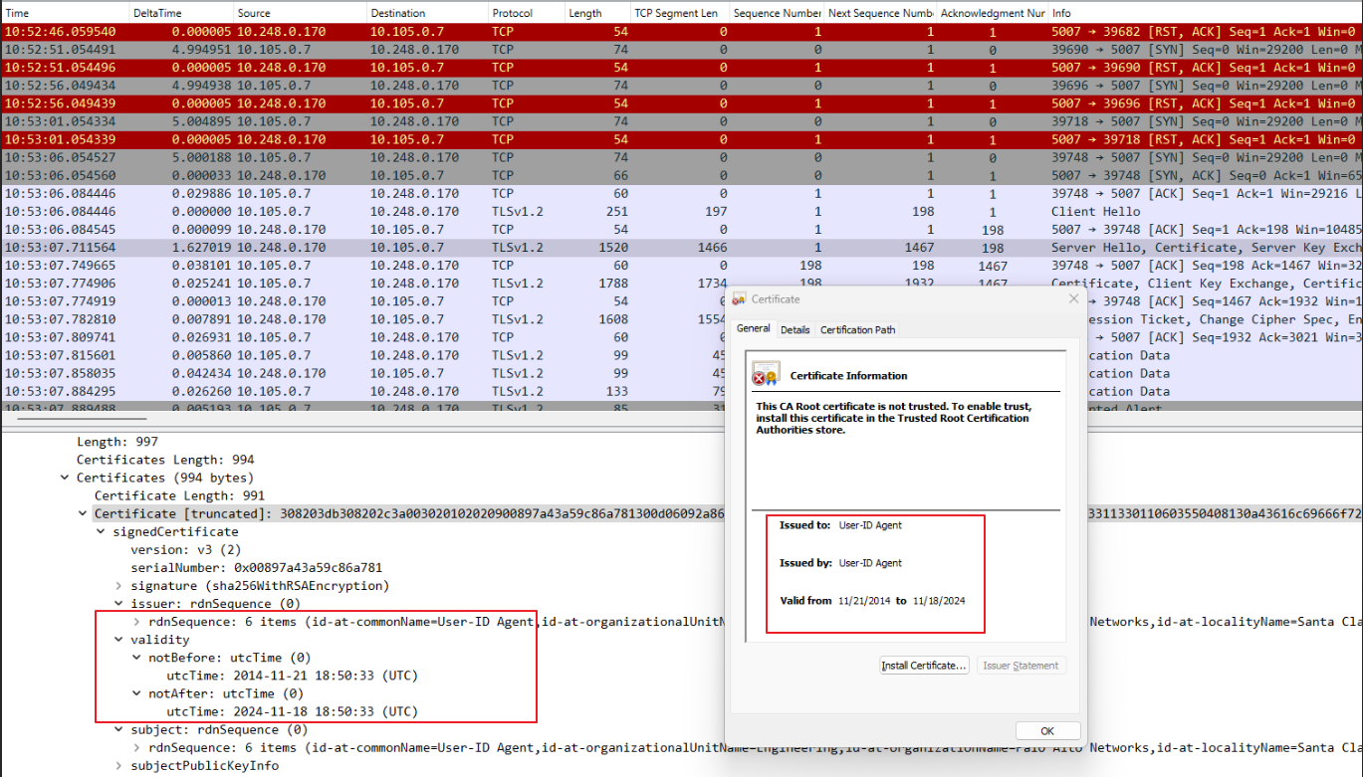
Task: Close the Certificate dialog with X
Action: click(x=1073, y=298)
